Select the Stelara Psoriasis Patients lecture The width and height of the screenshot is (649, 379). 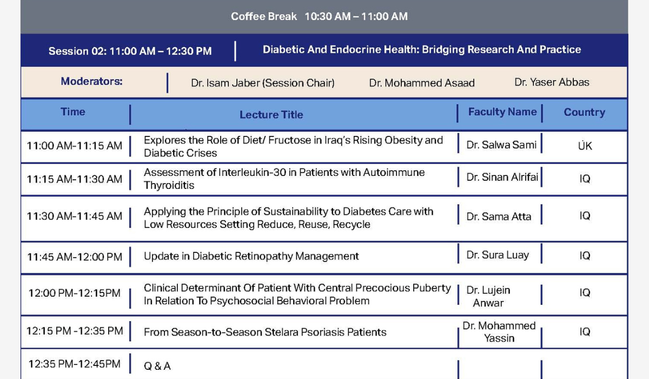click(265, 332)
